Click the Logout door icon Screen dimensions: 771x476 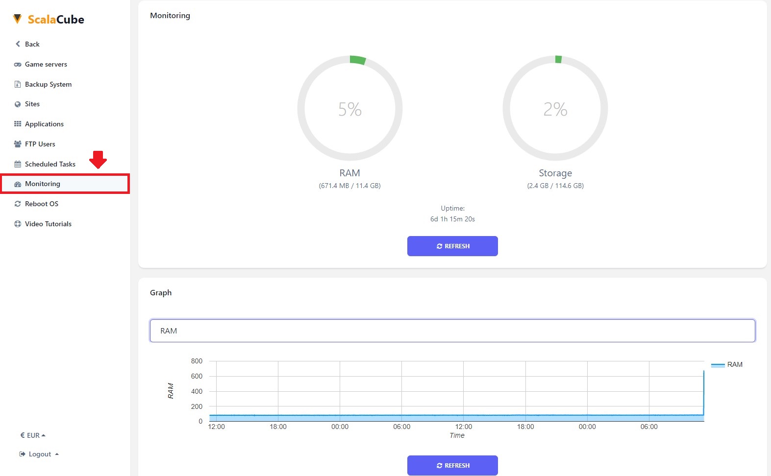click(22, 454)
